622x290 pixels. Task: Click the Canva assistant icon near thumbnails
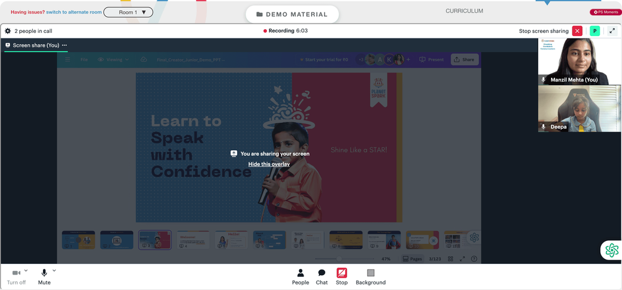(474, 237)
